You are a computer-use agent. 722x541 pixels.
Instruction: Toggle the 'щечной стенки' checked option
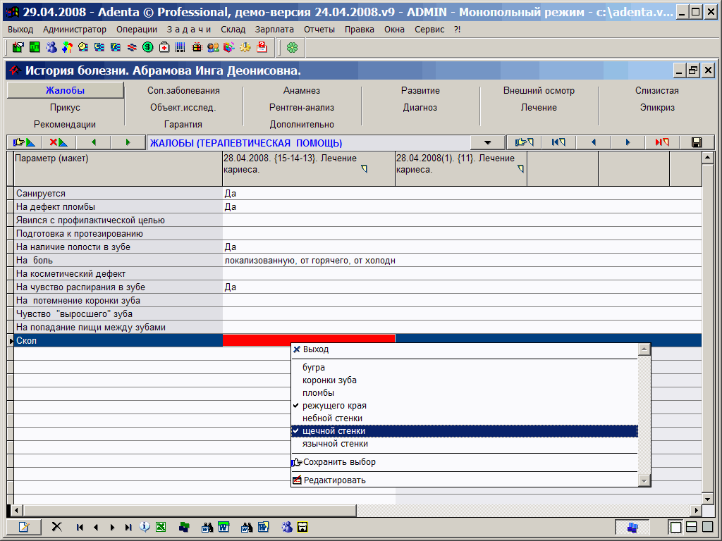334,431
